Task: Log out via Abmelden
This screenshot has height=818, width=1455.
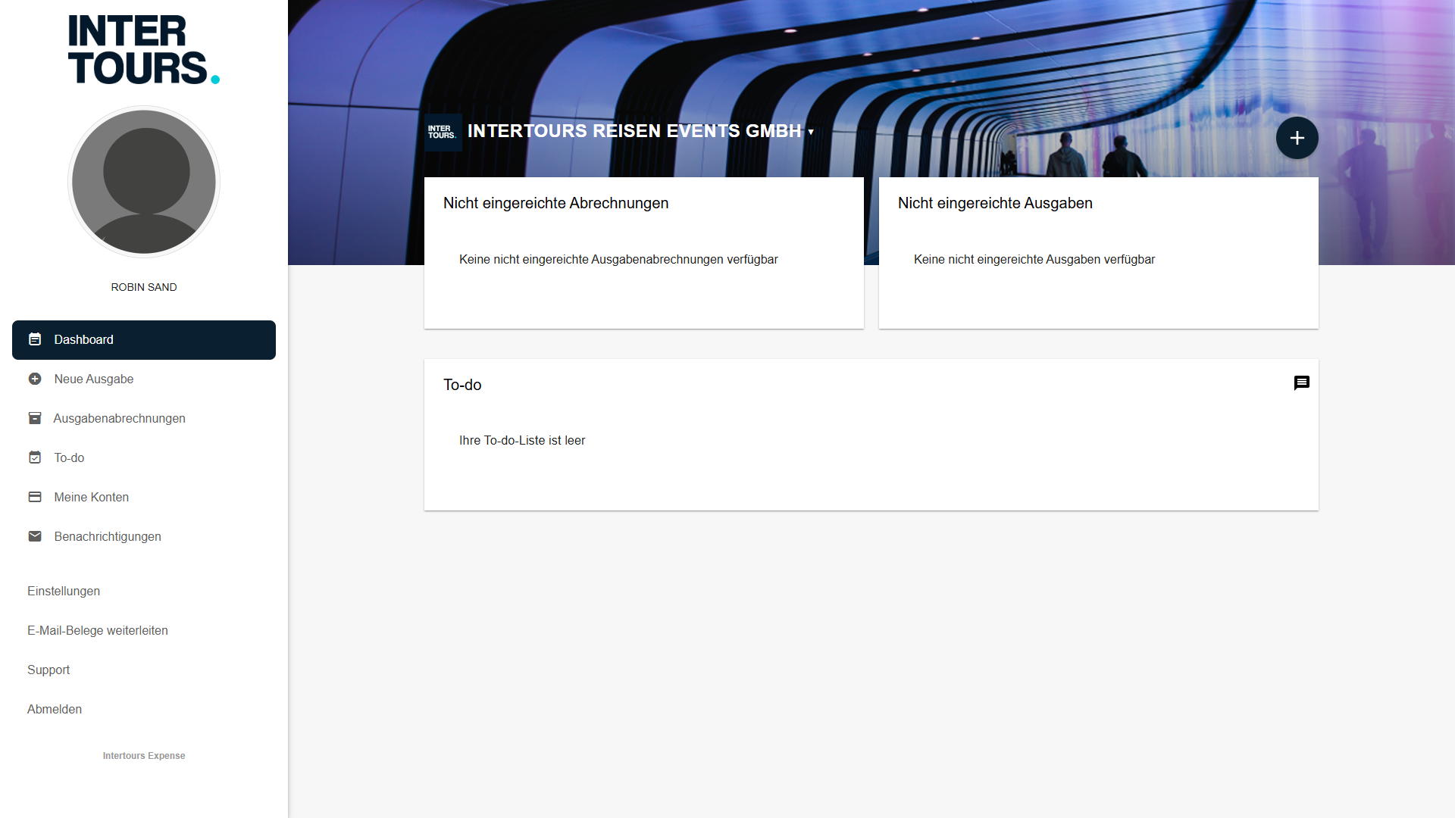Action: point(55,709)
